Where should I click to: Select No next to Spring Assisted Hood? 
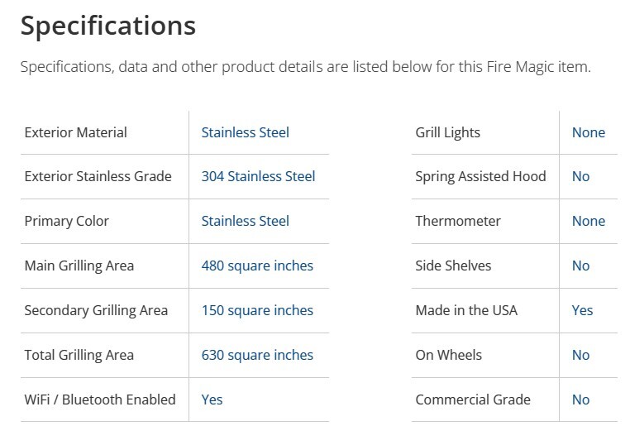580,176
